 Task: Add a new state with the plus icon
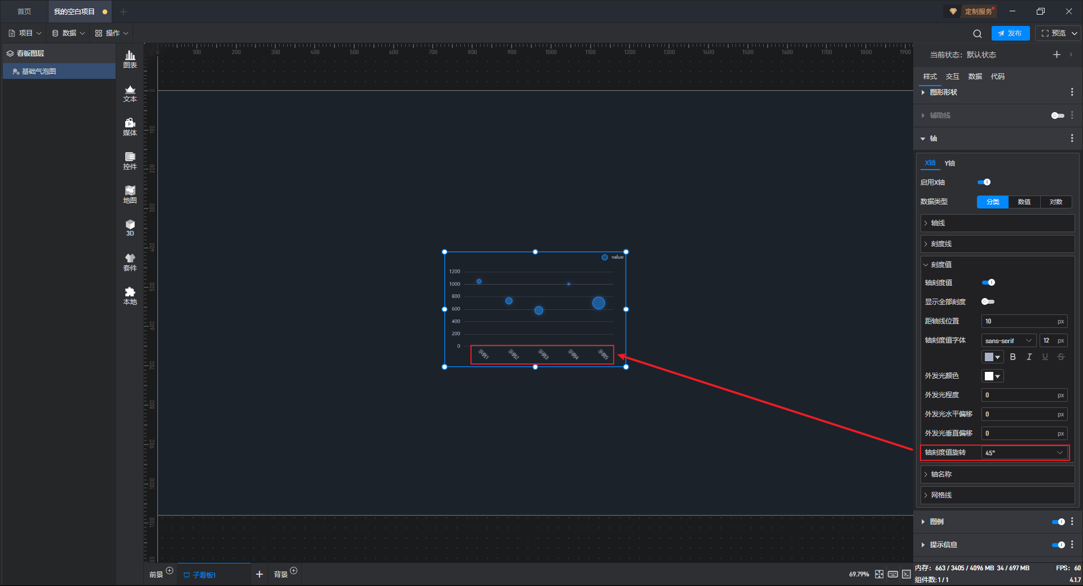point(1056,55)
